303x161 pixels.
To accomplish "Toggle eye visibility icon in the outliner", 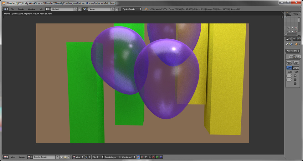I will (x=289, y=28).
